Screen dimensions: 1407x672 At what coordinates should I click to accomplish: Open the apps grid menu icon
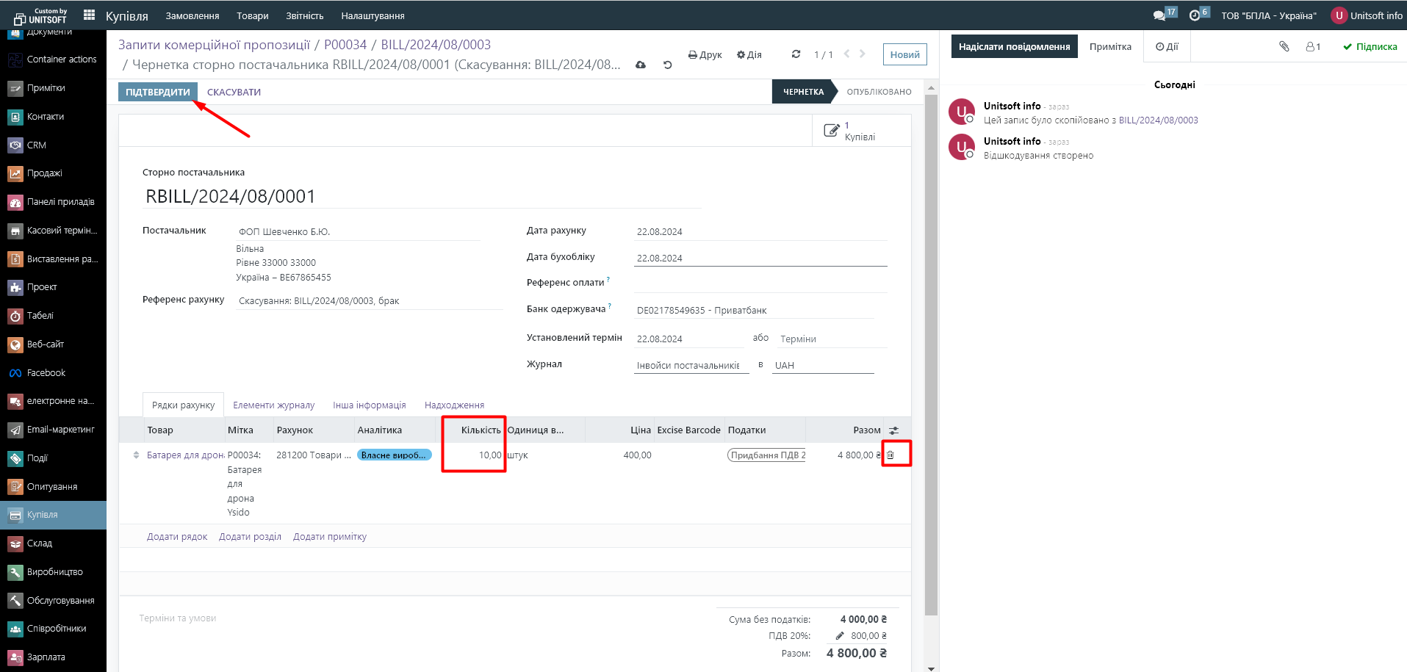90,15
